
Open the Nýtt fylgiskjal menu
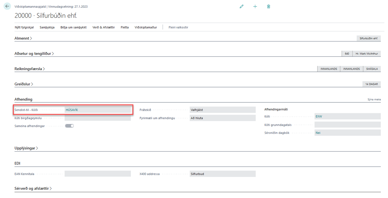click(x=24, y=27)
